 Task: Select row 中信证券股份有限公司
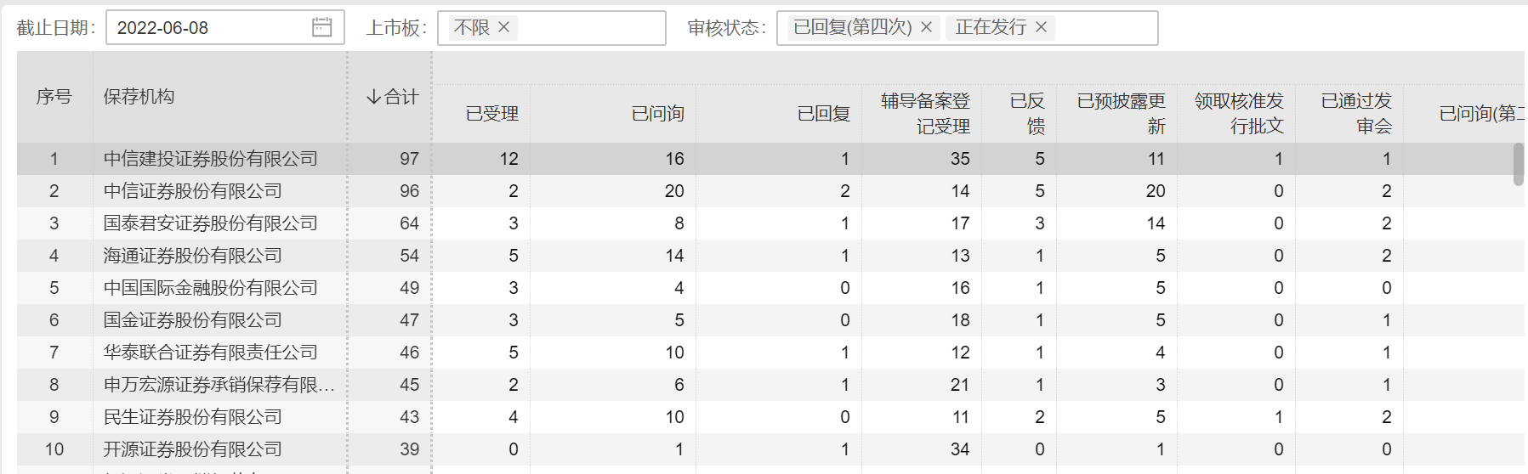[771, 191]
